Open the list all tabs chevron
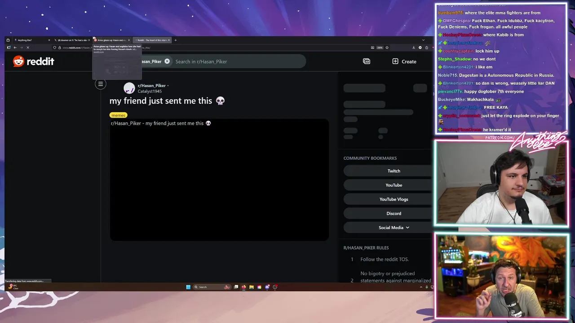575x323 pixels. click(x=423, y=40)
